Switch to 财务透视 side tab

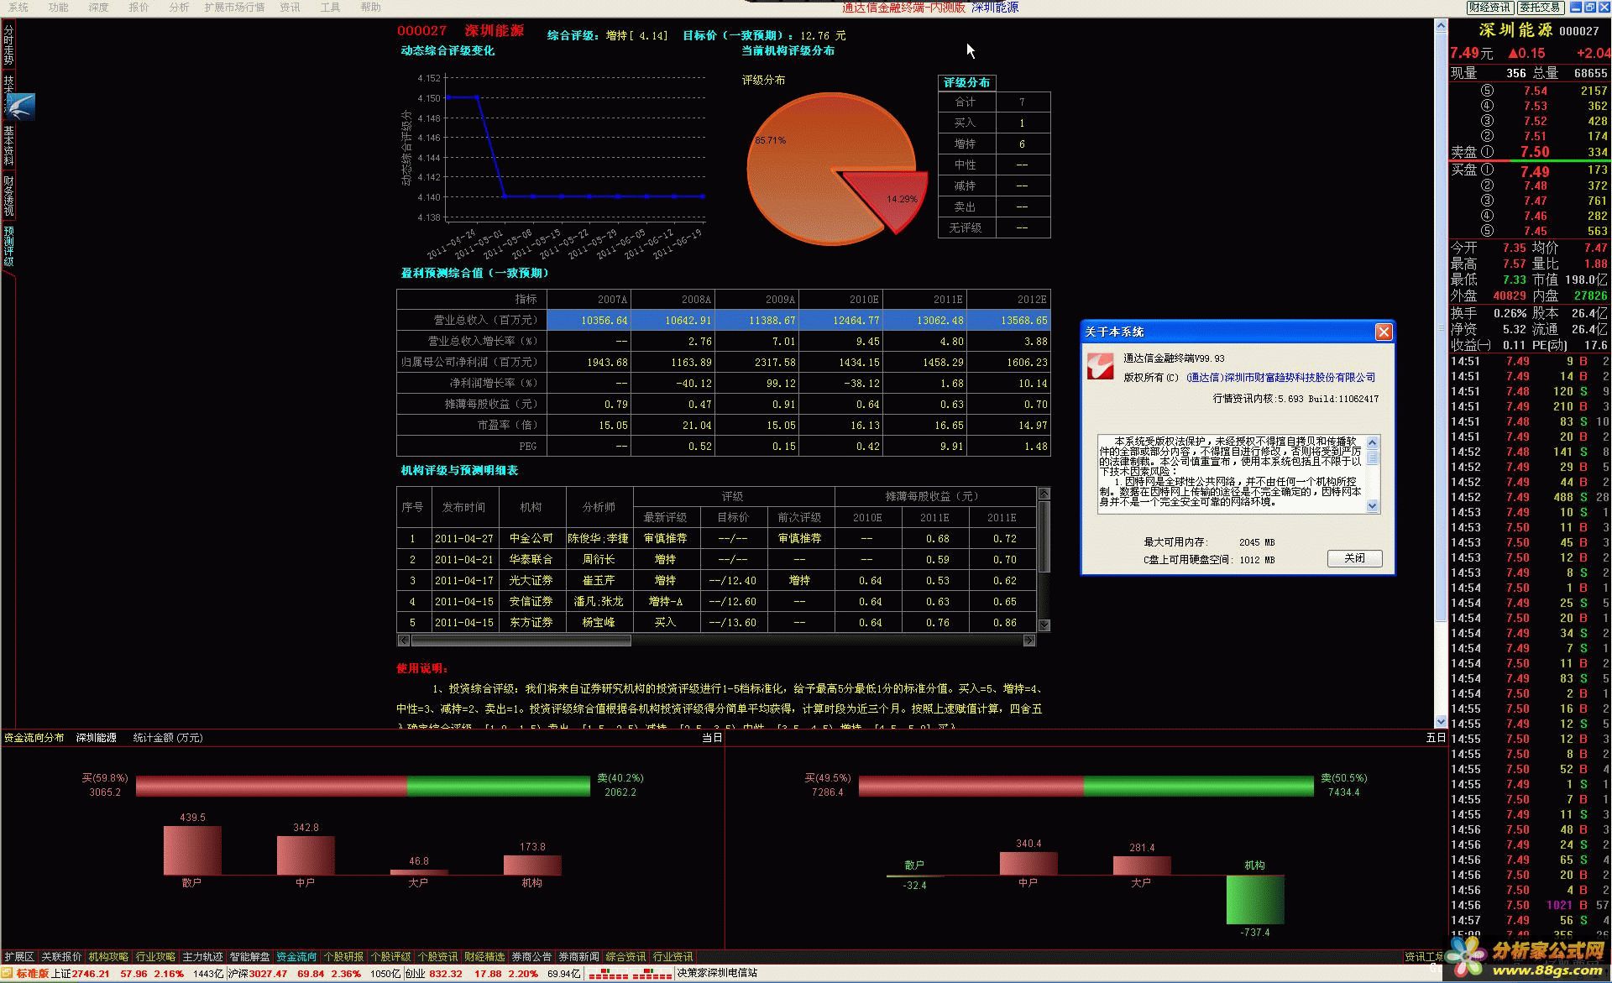point(8,196)
